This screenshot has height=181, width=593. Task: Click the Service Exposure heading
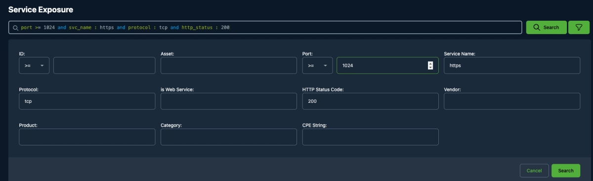tap(41, 9)
